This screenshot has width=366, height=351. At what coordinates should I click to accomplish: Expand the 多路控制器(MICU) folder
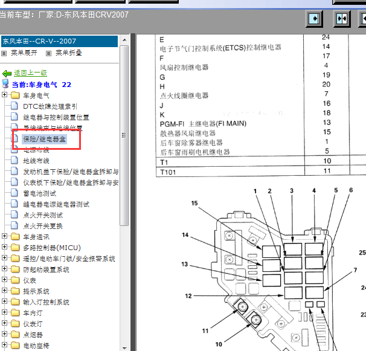point(4,247)
